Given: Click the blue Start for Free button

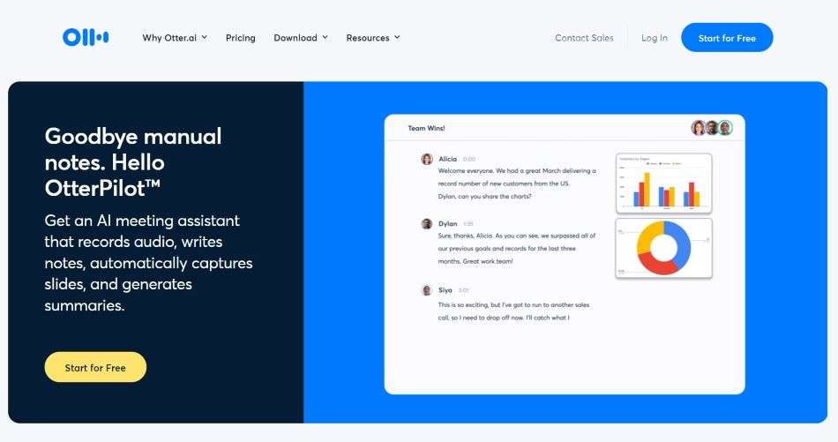Looking at the screenshot, I should 727,37.
